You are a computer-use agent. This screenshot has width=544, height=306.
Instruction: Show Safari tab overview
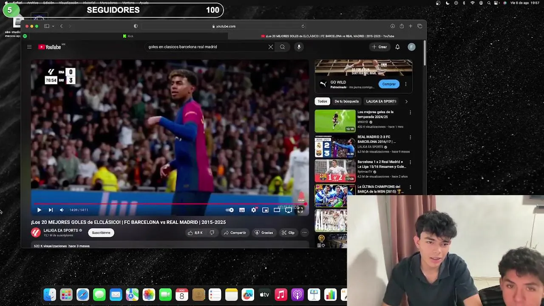click(420, 26)
